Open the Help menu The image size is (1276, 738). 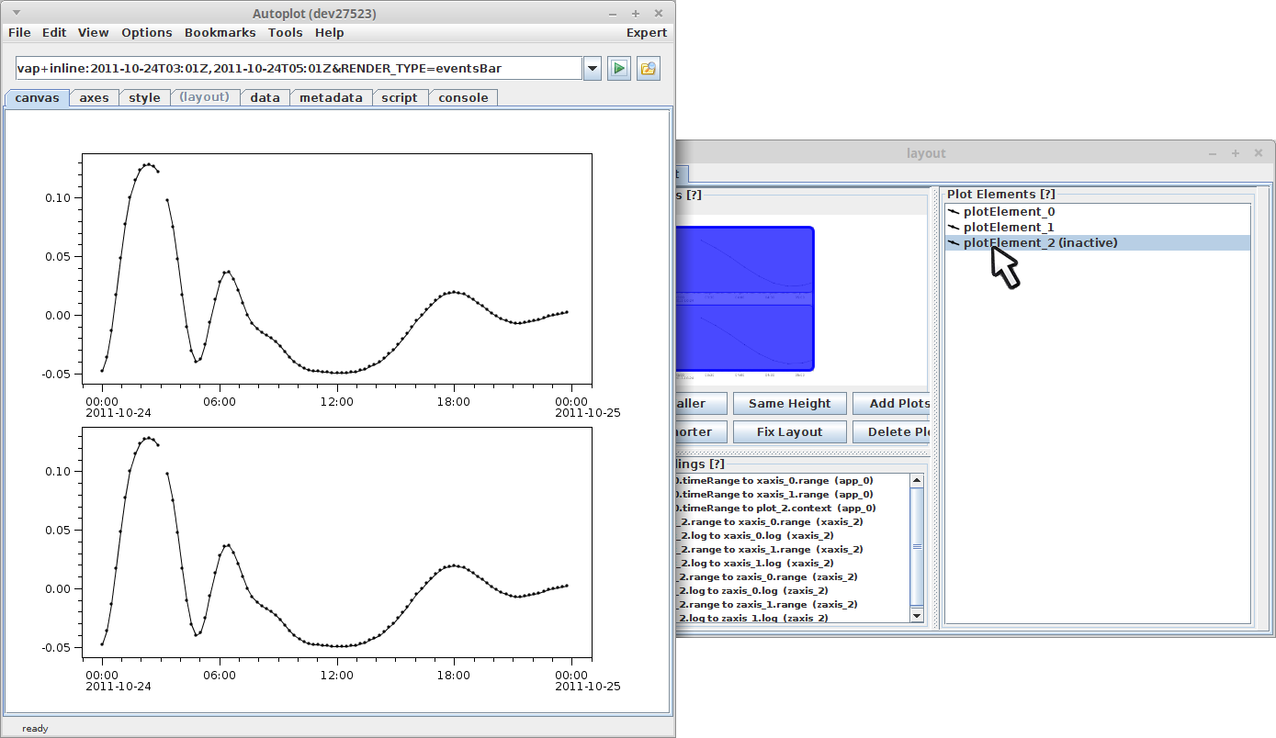[329, 32]
